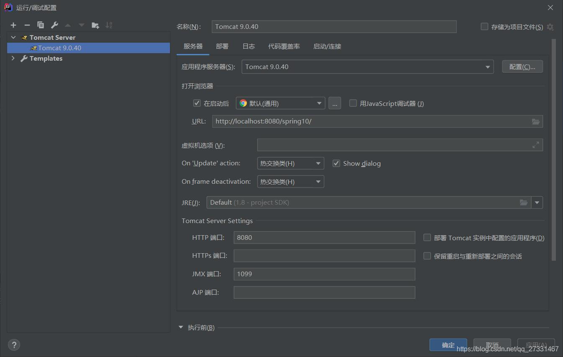Sort configurations alphabetically

[109, 25]
